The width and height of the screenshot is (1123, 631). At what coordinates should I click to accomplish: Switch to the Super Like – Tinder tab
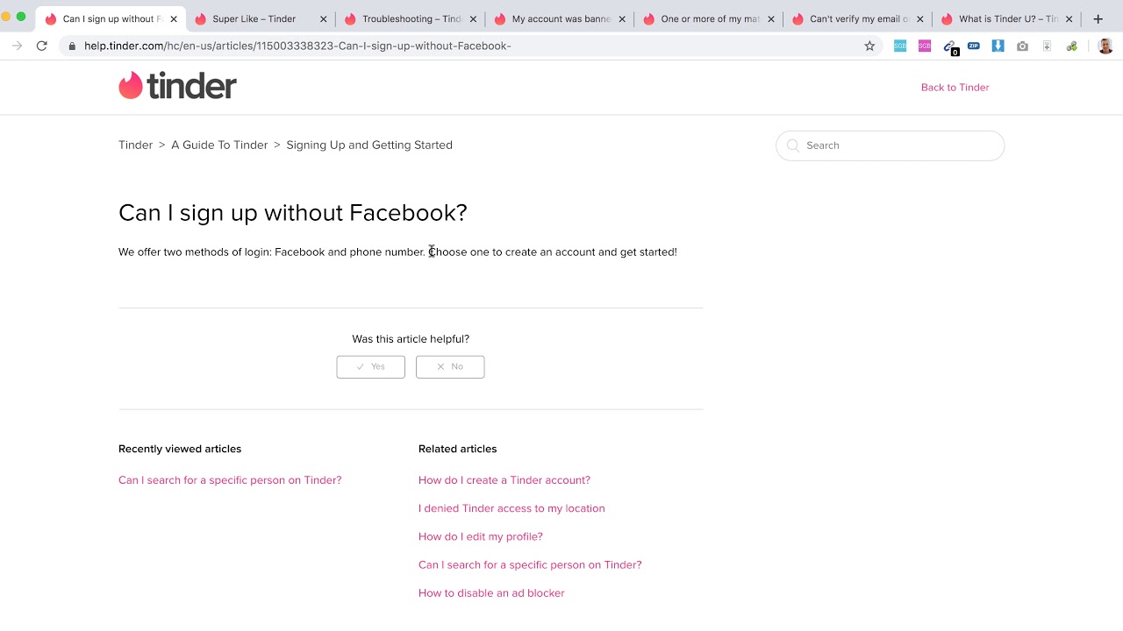(x=254, y=18)
